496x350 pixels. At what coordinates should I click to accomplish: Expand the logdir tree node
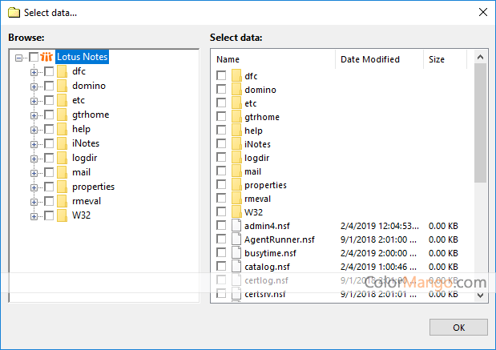click(34, 158)
